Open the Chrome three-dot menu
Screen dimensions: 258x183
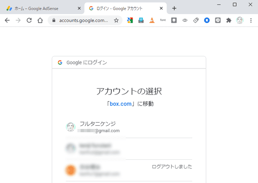click(251, 20)
